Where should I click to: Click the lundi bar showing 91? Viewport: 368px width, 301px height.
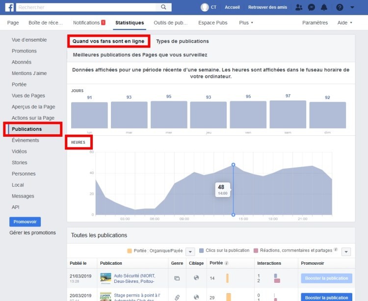[x=89, y=115]
